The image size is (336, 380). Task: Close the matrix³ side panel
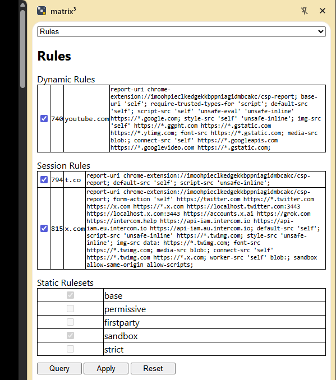(x=323, y=11)
